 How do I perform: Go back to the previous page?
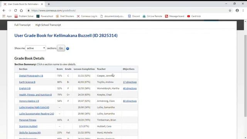click(4, 10)
